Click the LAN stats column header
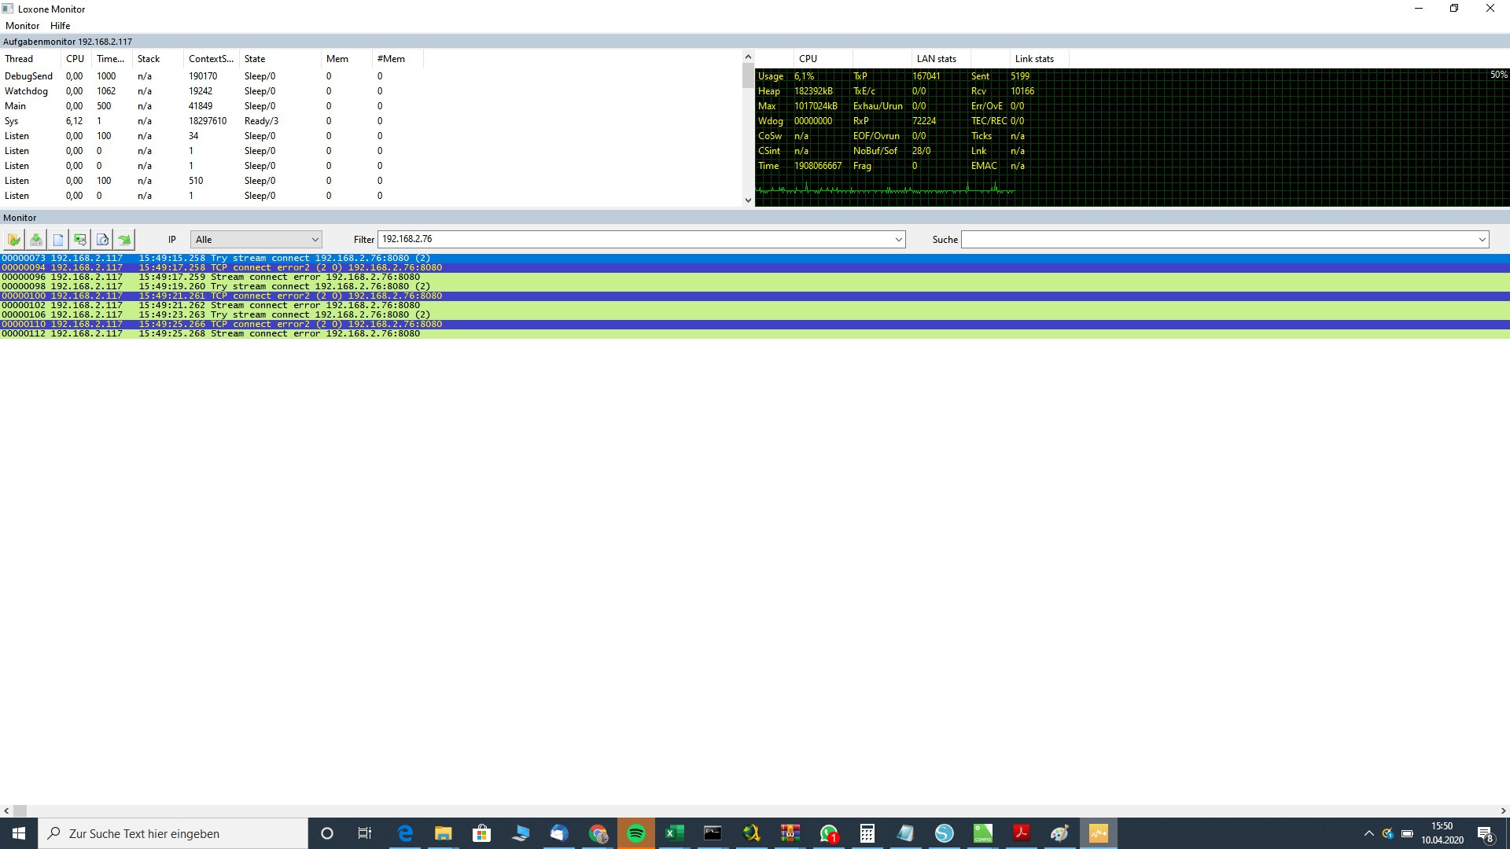Screen dimensions: 1510x849 936,59
